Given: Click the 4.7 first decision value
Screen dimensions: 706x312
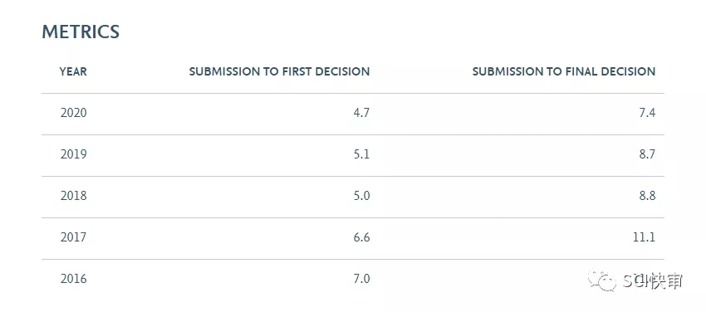Looking at the screenshot, I should pyautogui.click(x=361, y=112).
